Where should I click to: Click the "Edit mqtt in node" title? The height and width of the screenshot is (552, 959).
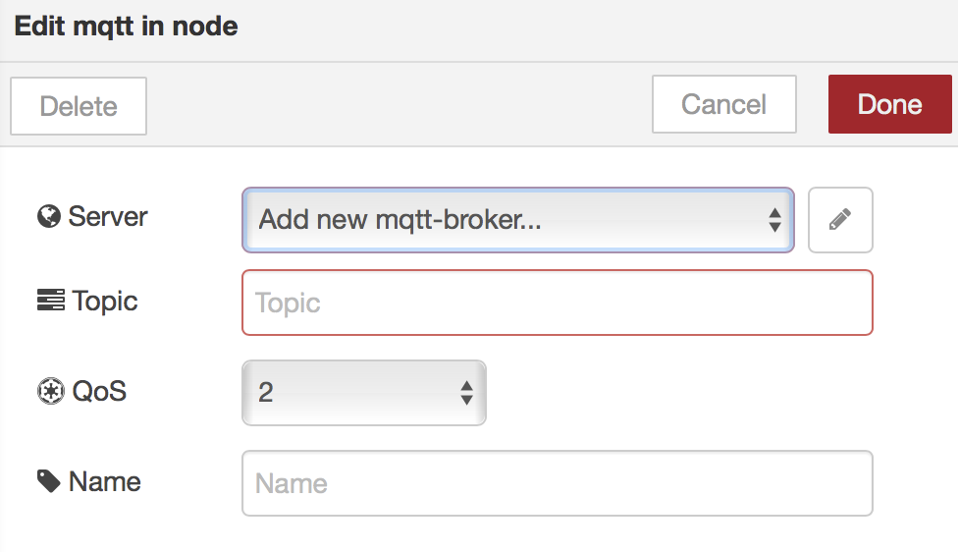[x=127, y=26]
